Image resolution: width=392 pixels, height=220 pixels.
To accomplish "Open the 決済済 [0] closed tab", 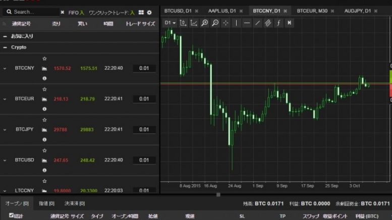I will 75,203.
